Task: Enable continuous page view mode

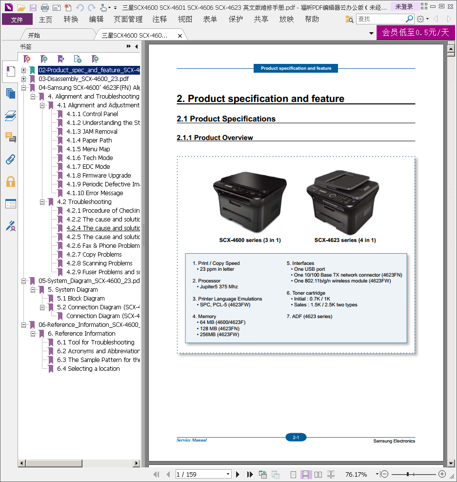Action: (305, 475)
